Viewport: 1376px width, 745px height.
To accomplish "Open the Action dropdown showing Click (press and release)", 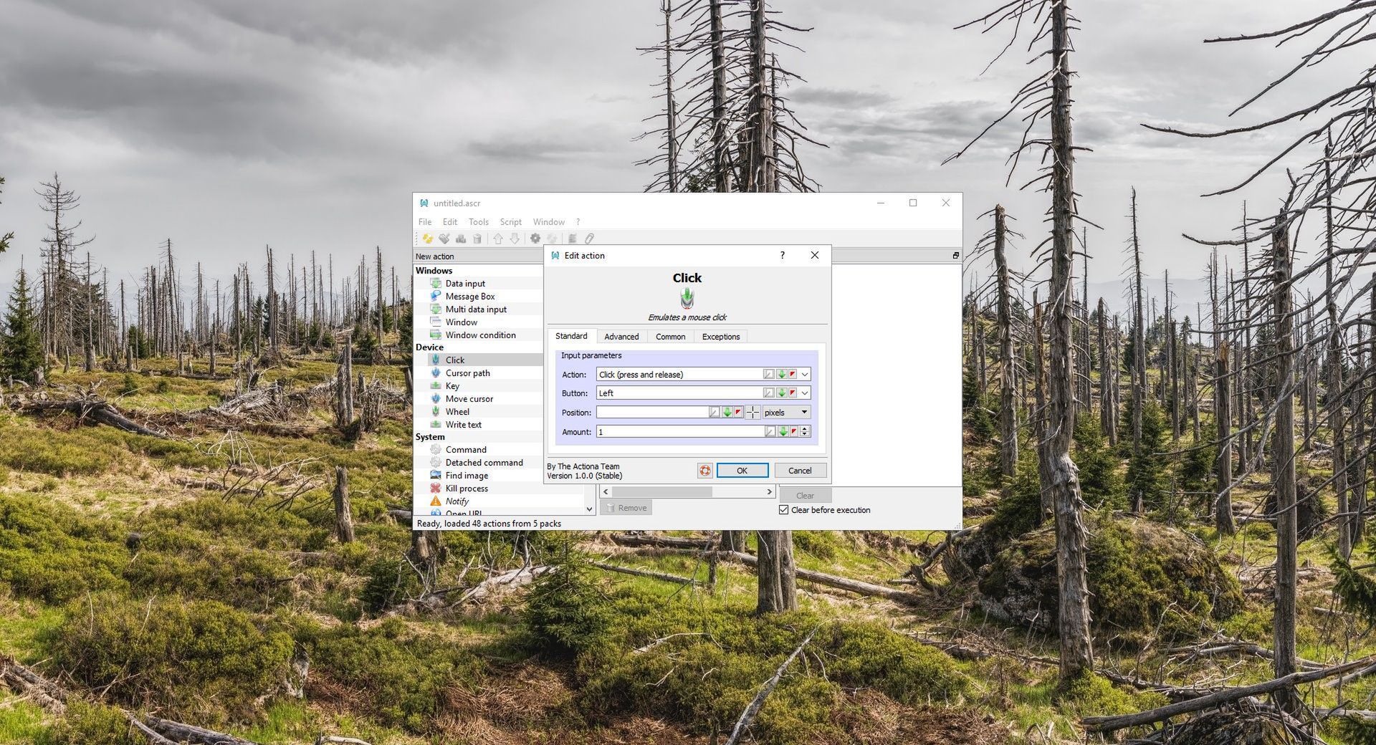I will (x=804, y=374).
